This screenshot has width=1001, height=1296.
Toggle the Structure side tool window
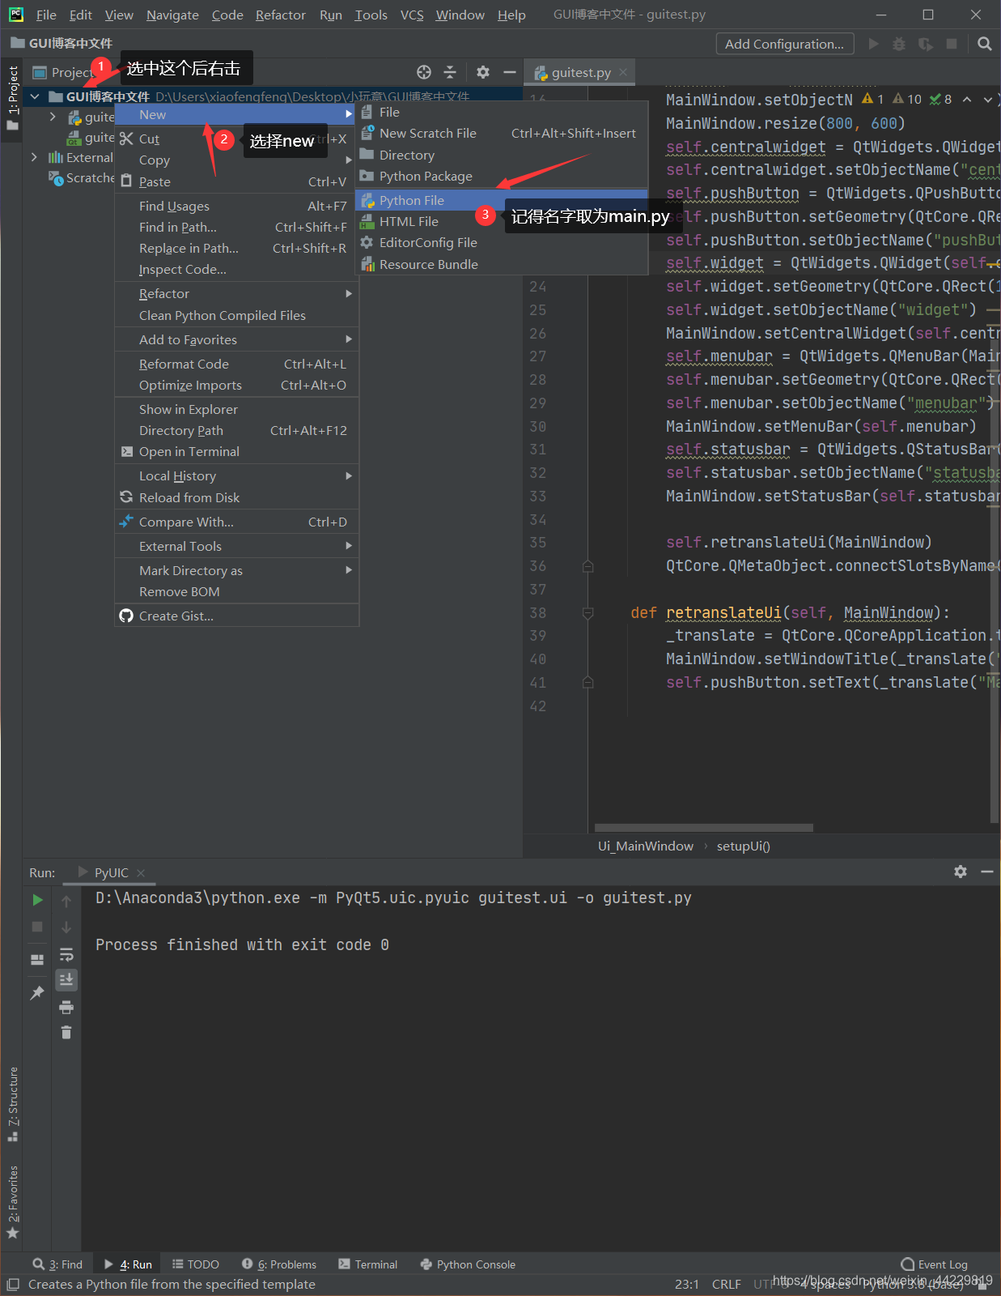(x=12, y=1103)
